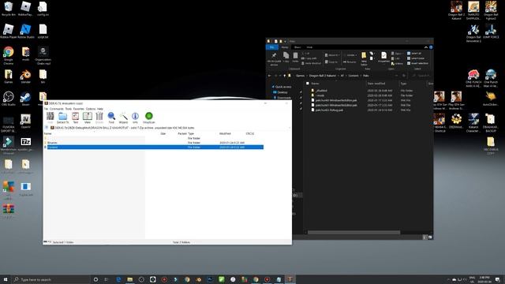Click Explorer horizontal scrollbar
The width and height of the screenshot is (505, 284).
353,232
